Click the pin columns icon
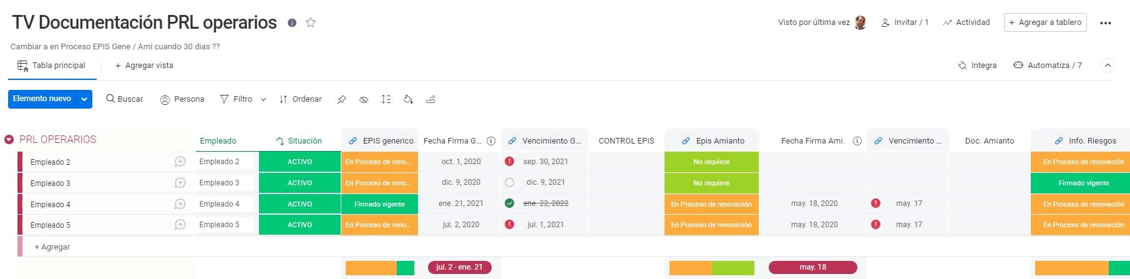This screenshot has height=279, width=1130. point(341,100)
